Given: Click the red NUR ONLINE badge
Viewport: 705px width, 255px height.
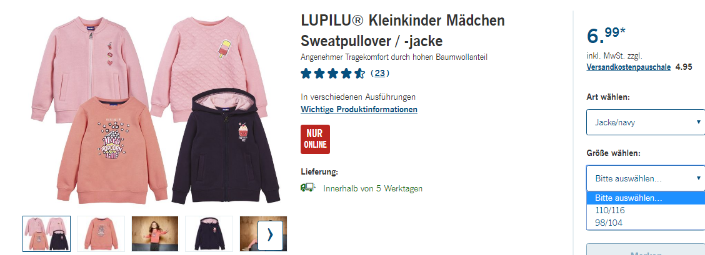Looking at the screenshot, I should 315,140.
